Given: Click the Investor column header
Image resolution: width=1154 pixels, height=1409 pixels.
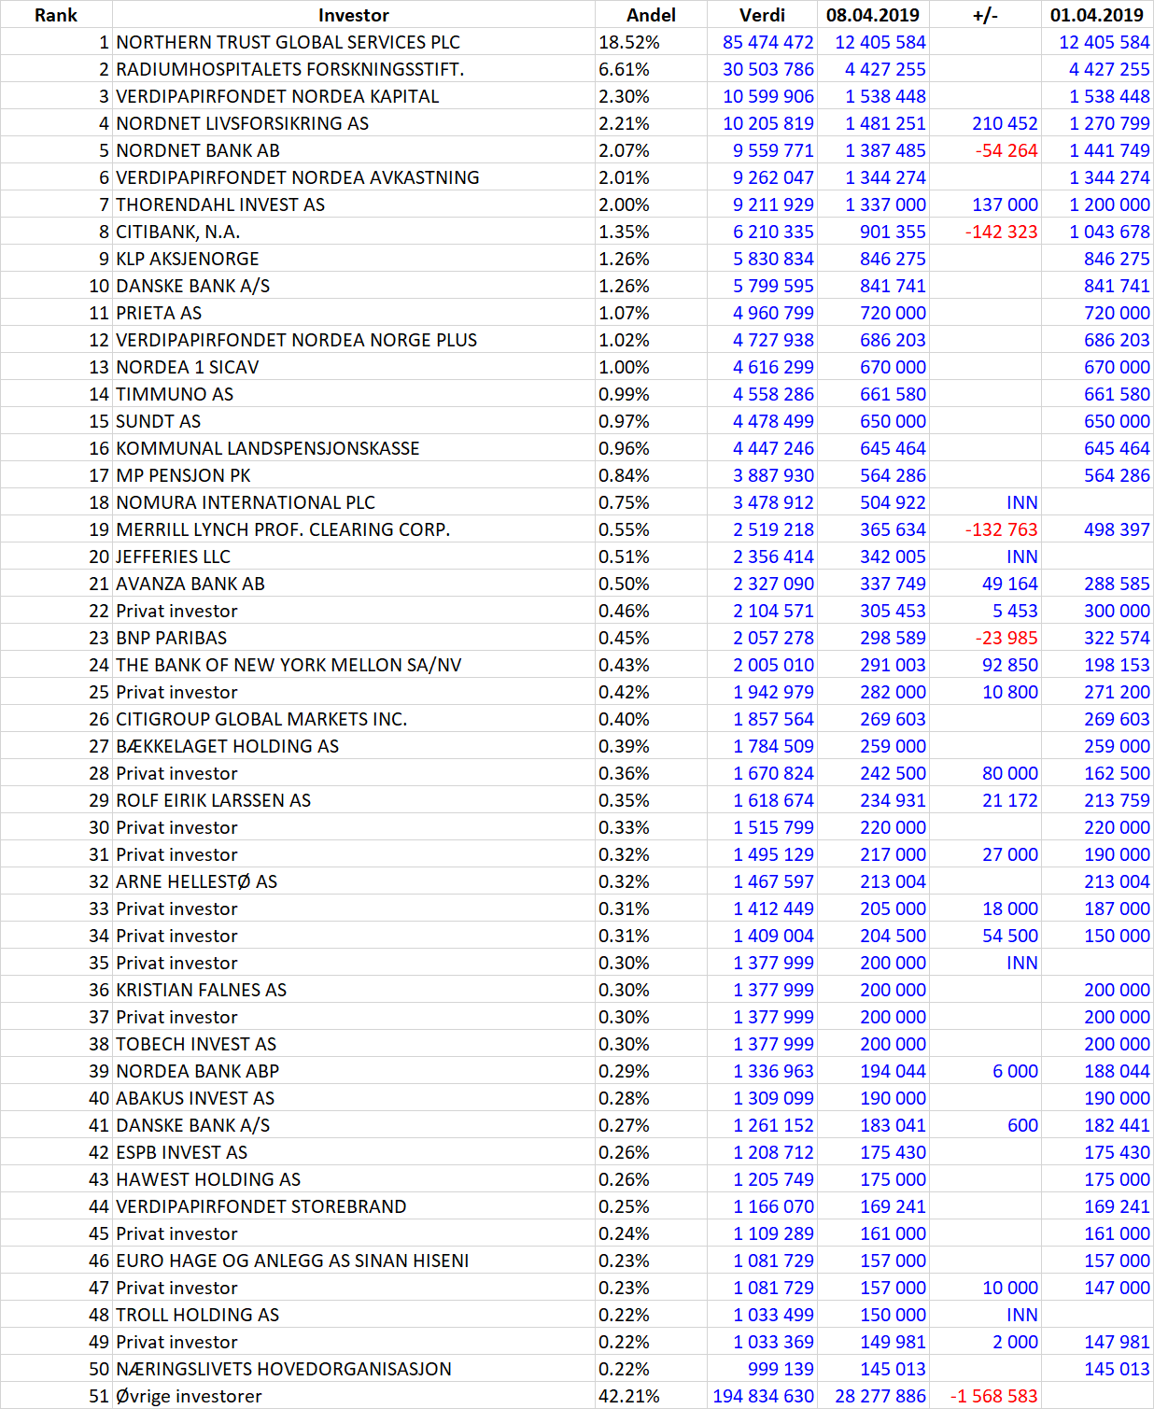Looking at the screenshot, I should tap(353, 15).
